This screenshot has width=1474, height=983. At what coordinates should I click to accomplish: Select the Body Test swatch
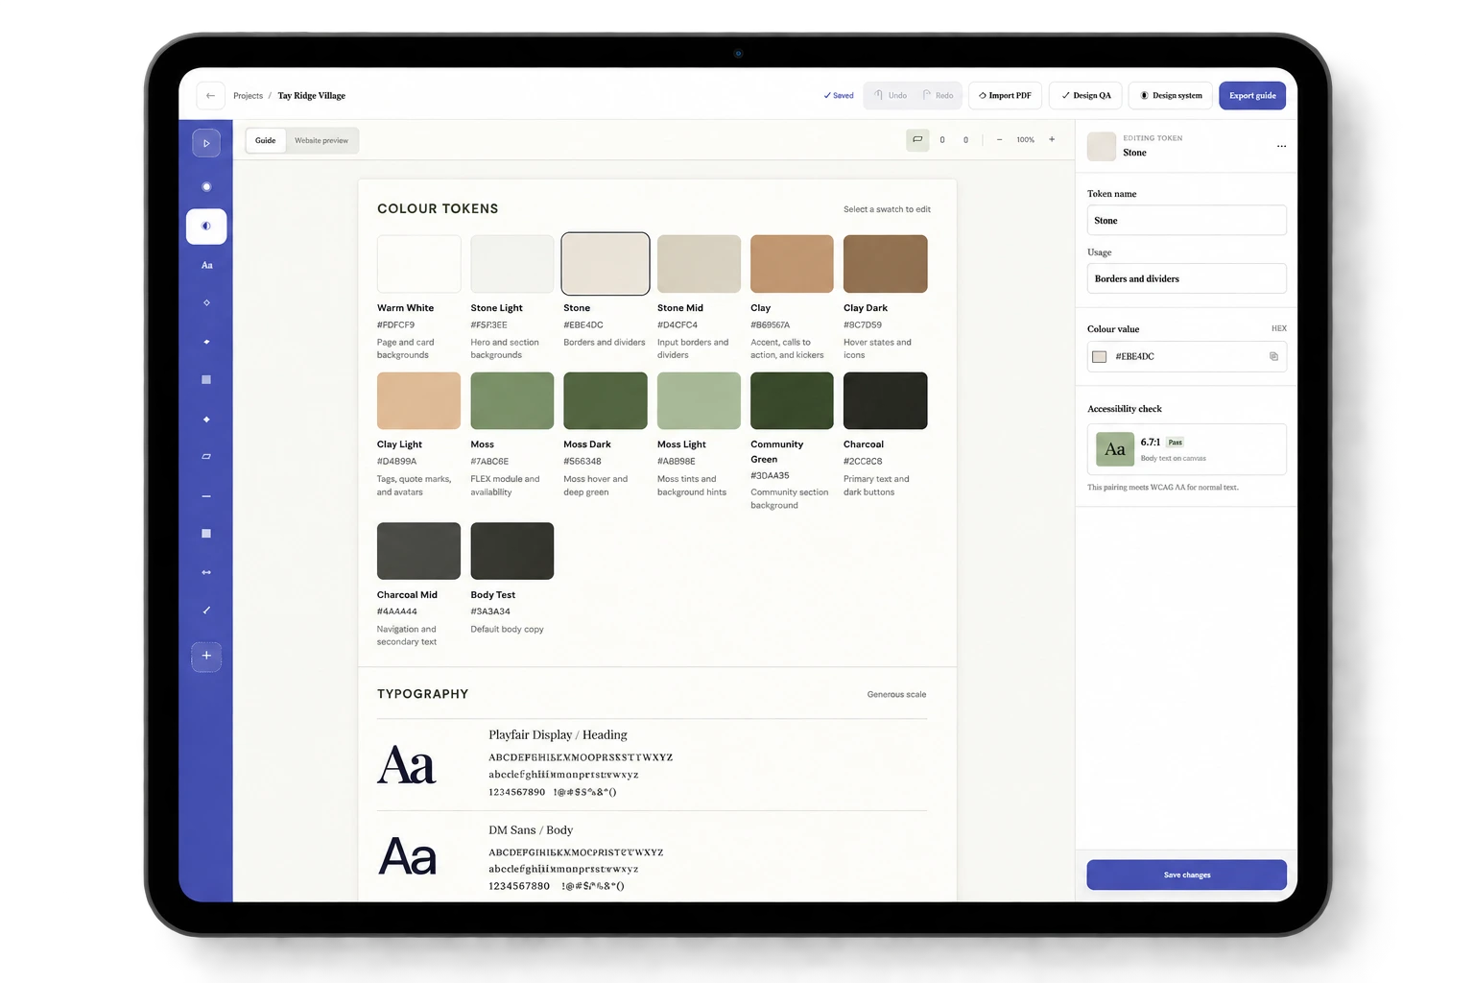tap(512, 551)
